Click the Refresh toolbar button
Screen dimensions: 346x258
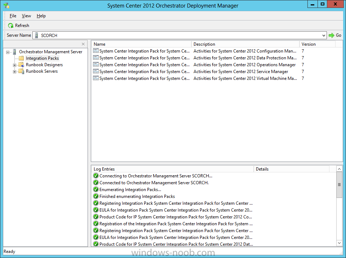pyautogui.click(x=18, y=26)
